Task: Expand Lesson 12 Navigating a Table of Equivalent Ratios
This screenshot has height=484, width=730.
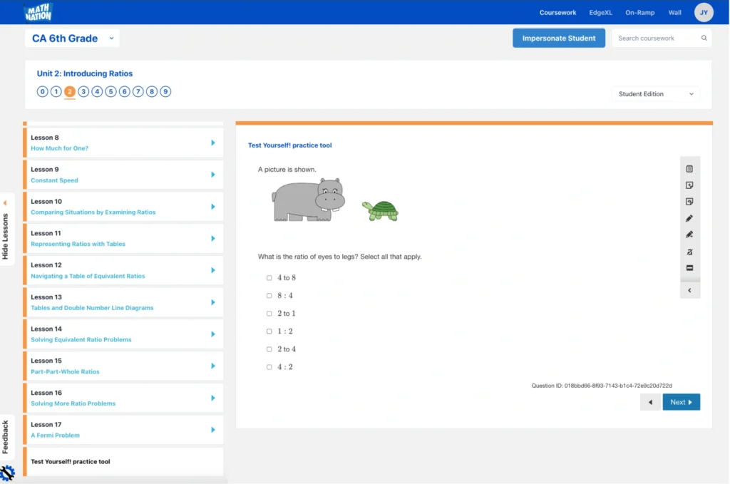Action: [x=212, y=270]
